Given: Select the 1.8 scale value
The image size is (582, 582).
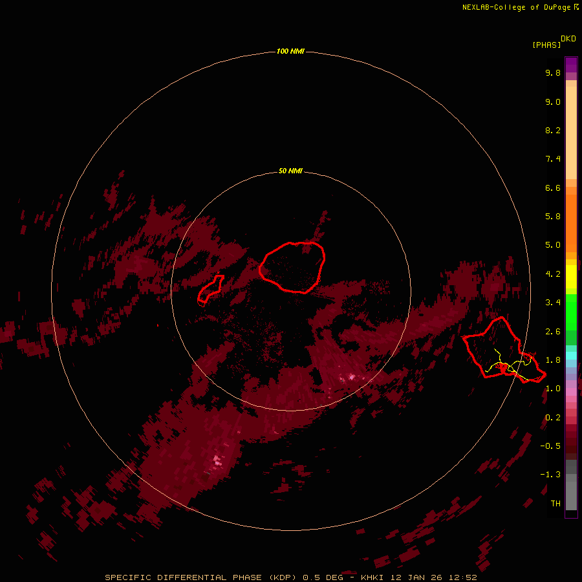Looking at the screenshot, I should click(553, 360).
